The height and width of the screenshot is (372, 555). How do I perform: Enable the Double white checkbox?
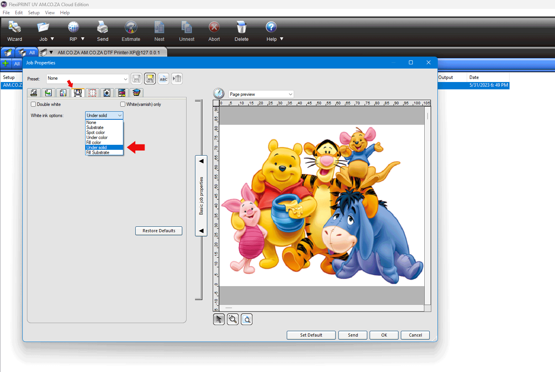pos(33,104)
